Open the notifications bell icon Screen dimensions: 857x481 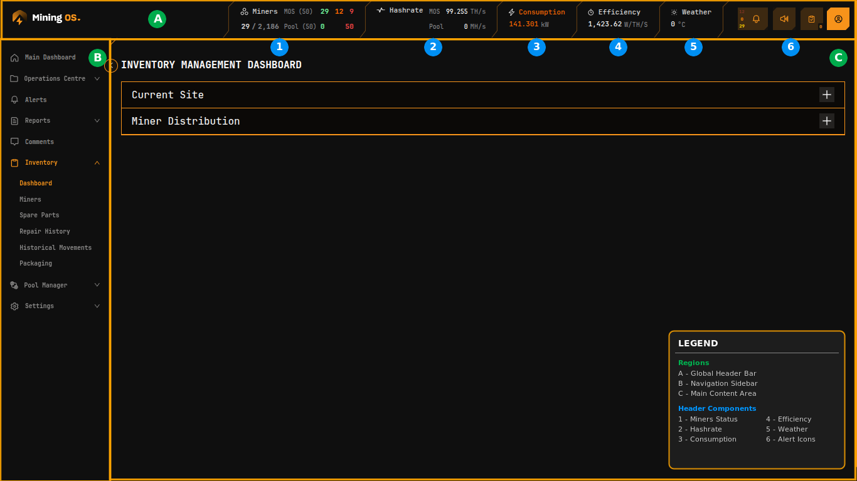(x=756, y=18)
